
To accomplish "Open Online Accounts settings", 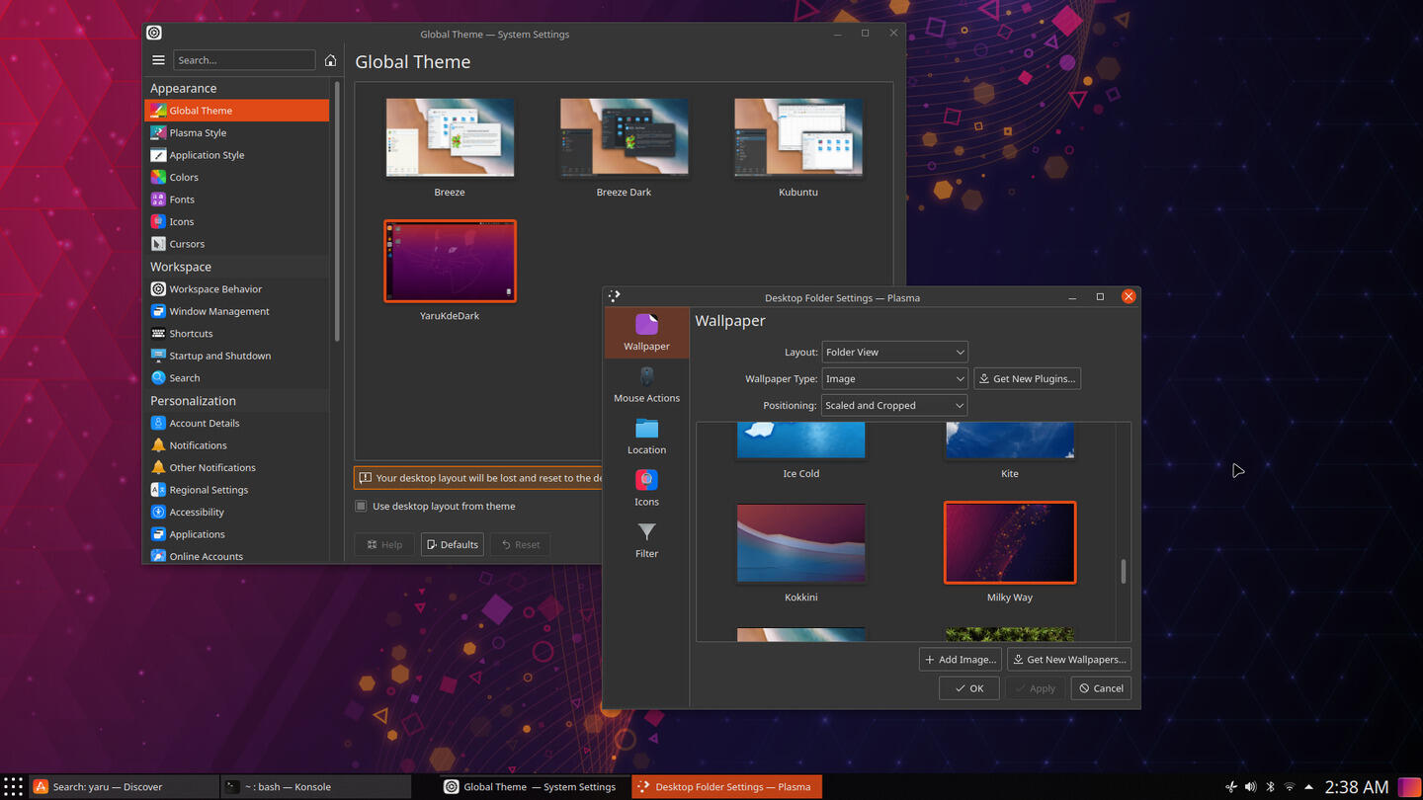I will tap(236, 556).
